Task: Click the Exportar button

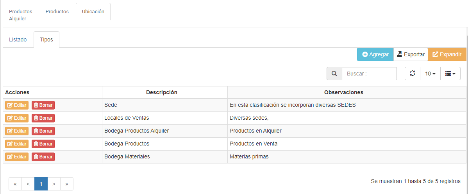Action: [411, 54]
